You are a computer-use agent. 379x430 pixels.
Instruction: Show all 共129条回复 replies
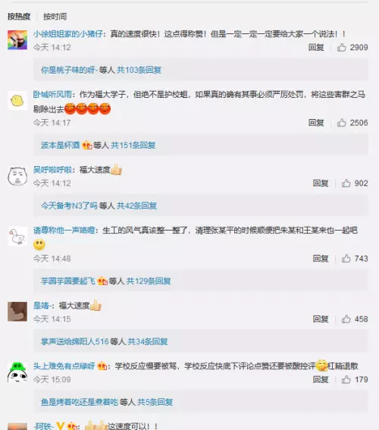coord(149,281)
